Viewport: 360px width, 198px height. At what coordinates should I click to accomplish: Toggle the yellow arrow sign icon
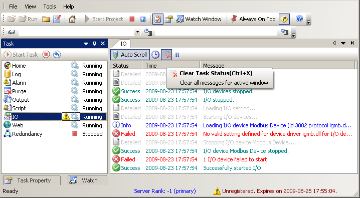coord(284,19)
